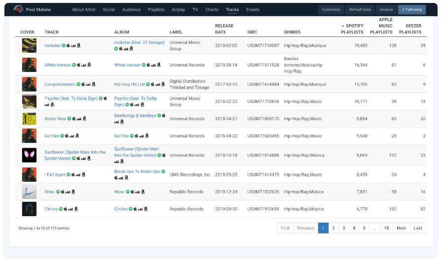Open Amazon icon beside Go Flex track

point(77,135)
